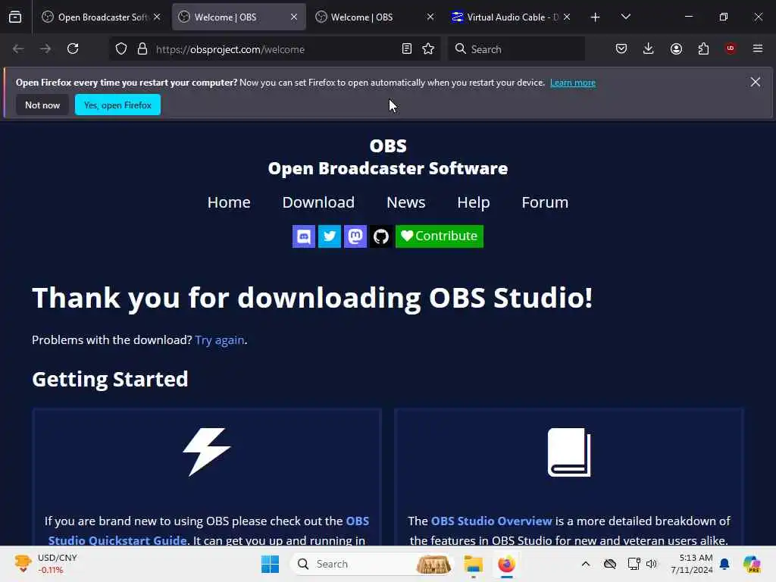Open Firefox View button at top left

pos(15,17)
